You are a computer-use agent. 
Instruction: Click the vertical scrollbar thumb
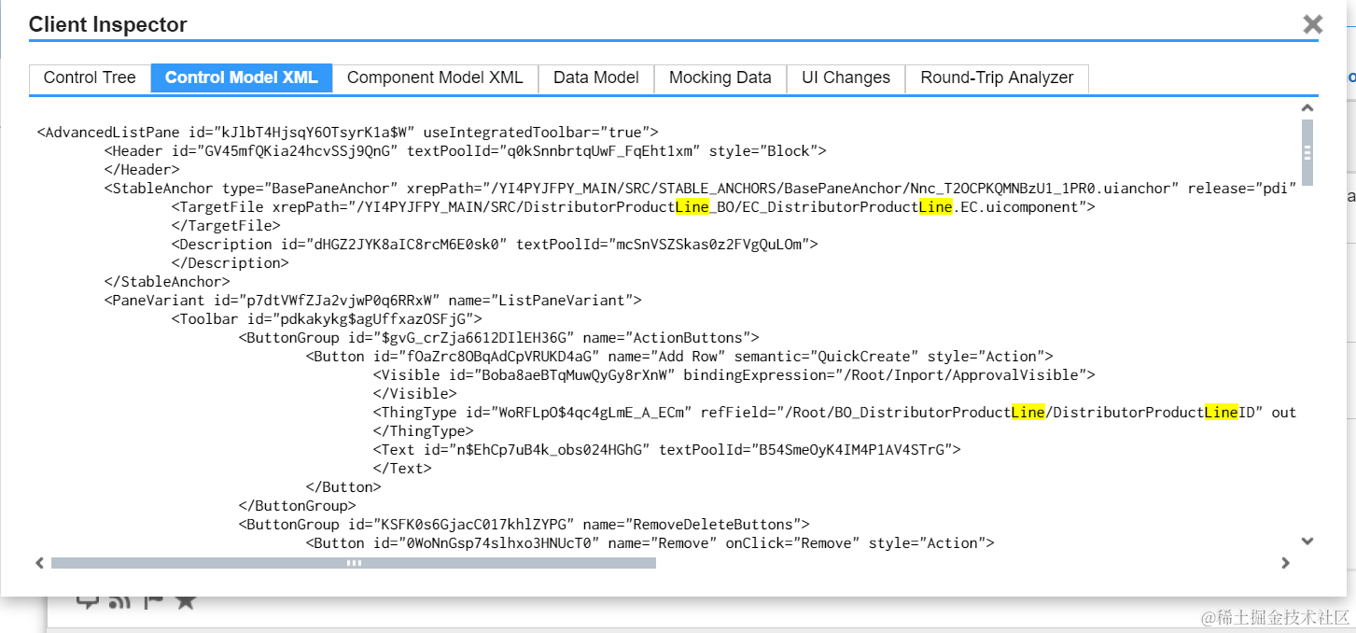(x=1307, y=152)
